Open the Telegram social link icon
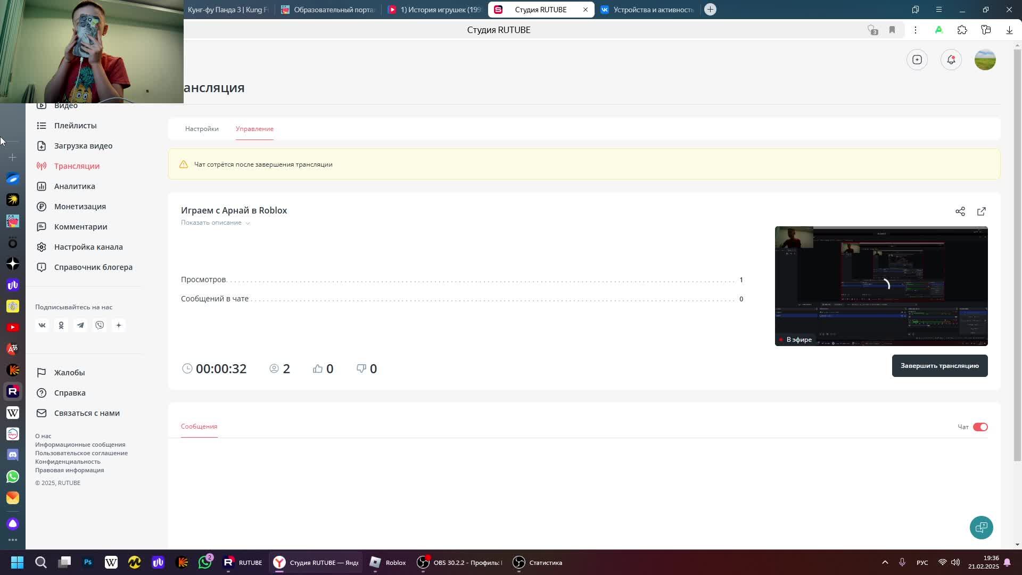Viewport: 1022px width, 575px height. click(80, 325)
